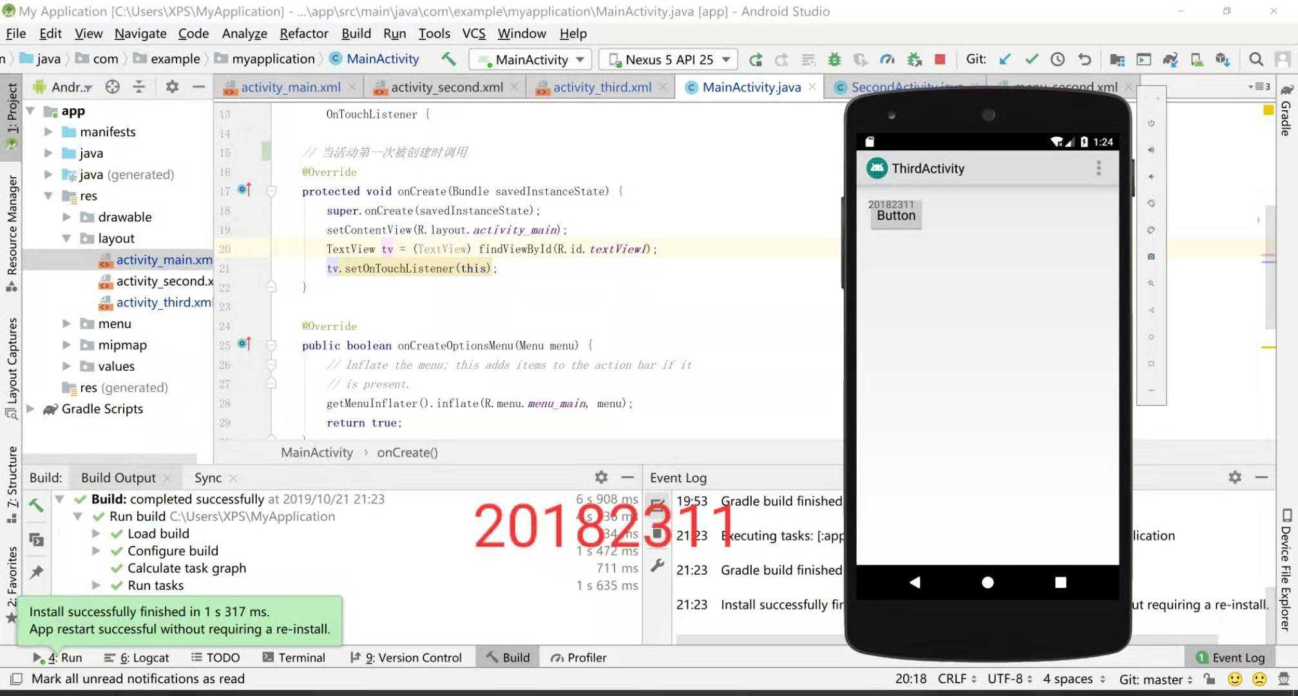Viewport: 1298px width, 696px height.
Task: Toggle line 20 breakpoint marker
Action: coord(243,248)
